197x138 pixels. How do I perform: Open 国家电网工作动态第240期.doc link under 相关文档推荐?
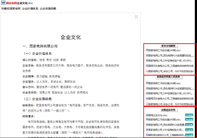pos(165,50)
